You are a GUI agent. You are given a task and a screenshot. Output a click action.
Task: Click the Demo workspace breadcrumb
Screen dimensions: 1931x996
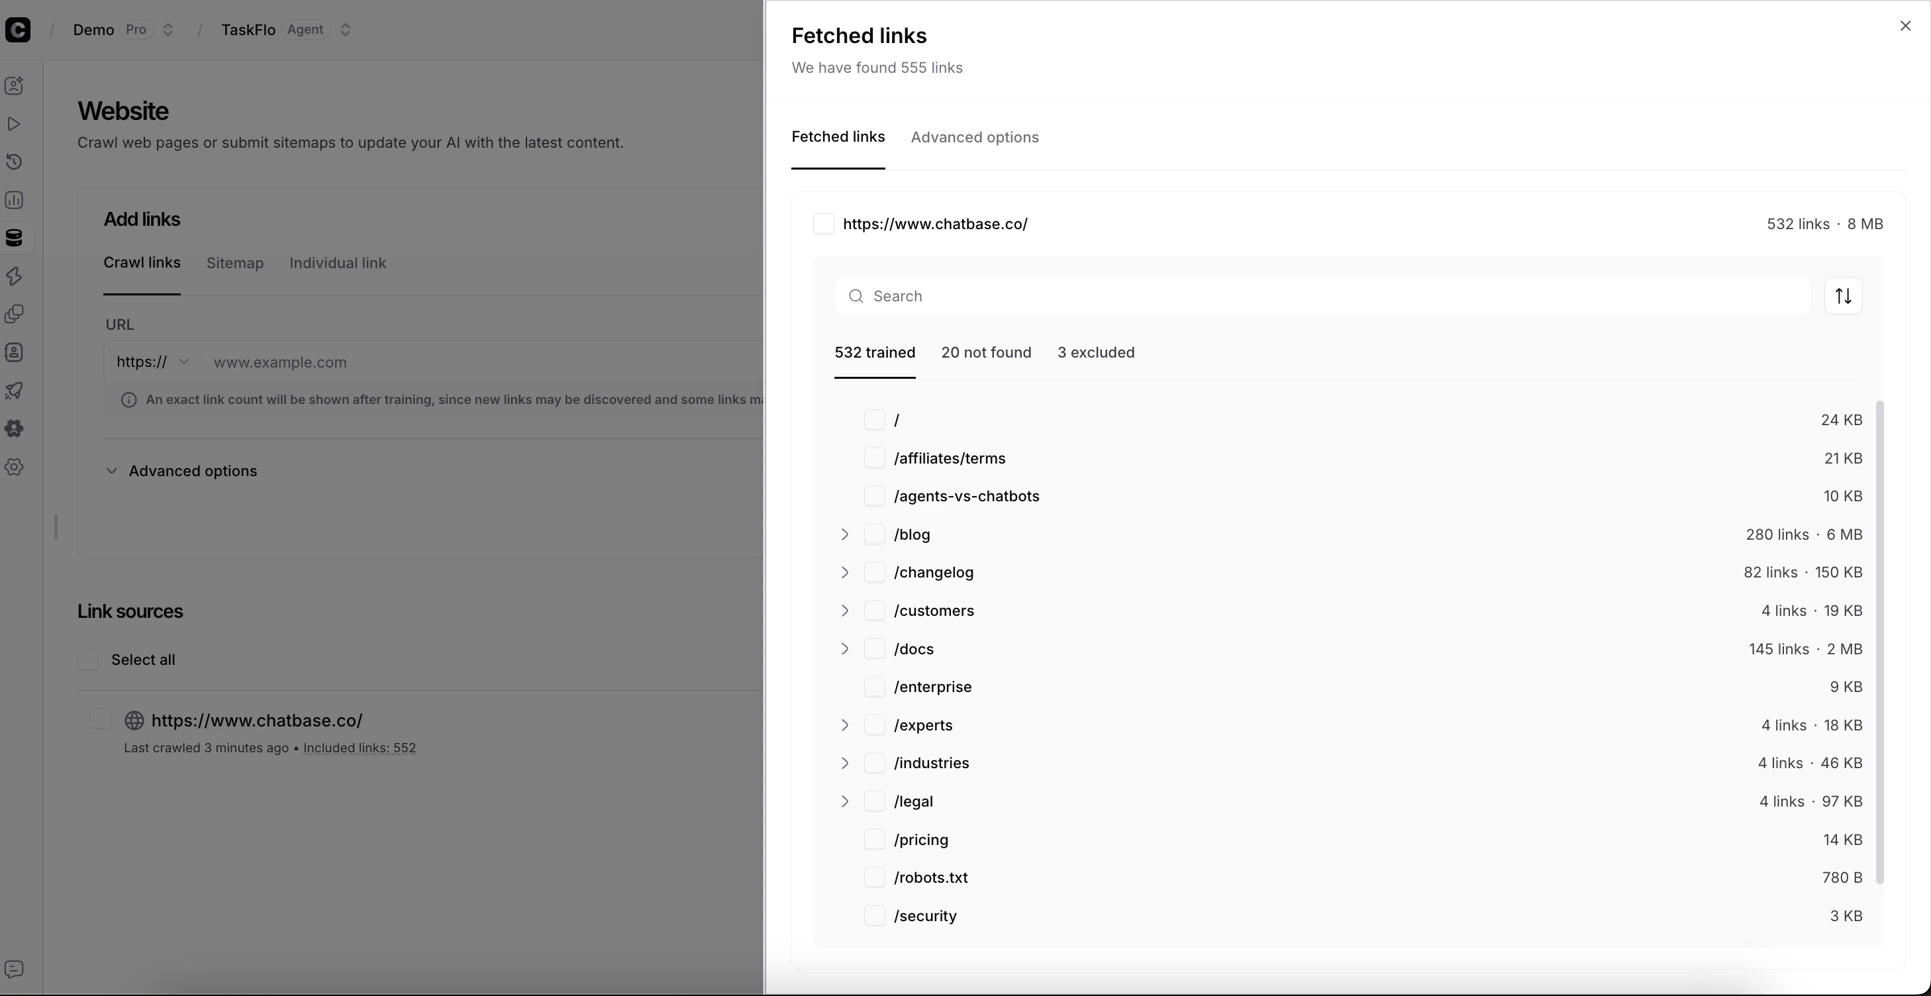93,30
